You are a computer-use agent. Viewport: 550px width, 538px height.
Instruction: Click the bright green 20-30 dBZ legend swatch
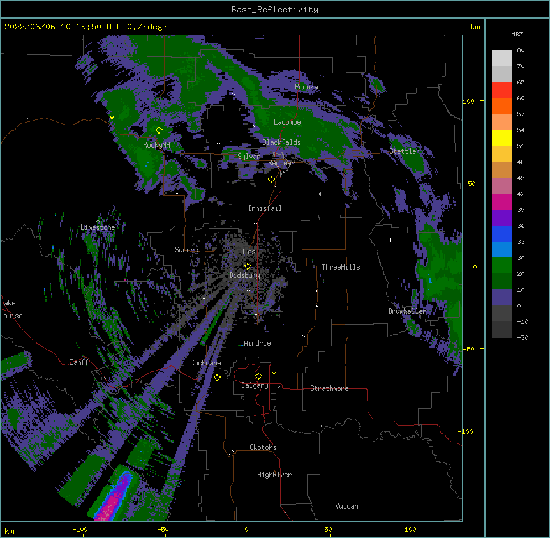point(502,266)
